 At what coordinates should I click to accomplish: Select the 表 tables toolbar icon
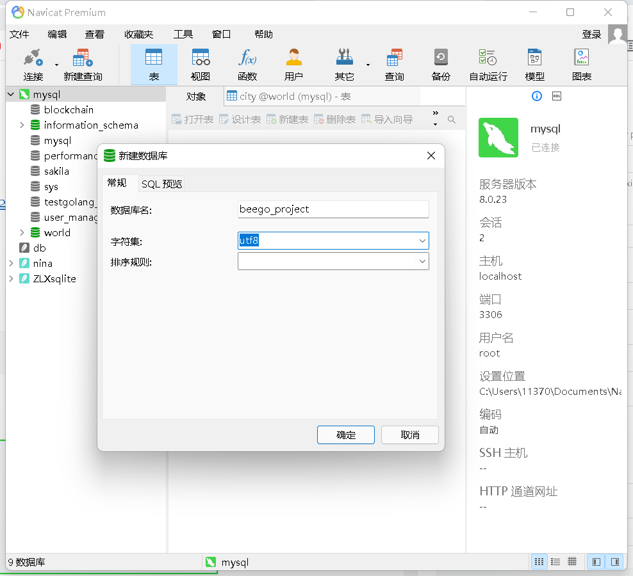[154, 65]
